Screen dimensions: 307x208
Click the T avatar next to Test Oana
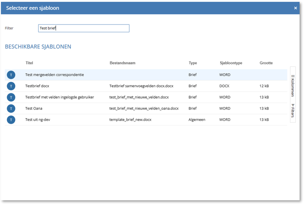11,109
